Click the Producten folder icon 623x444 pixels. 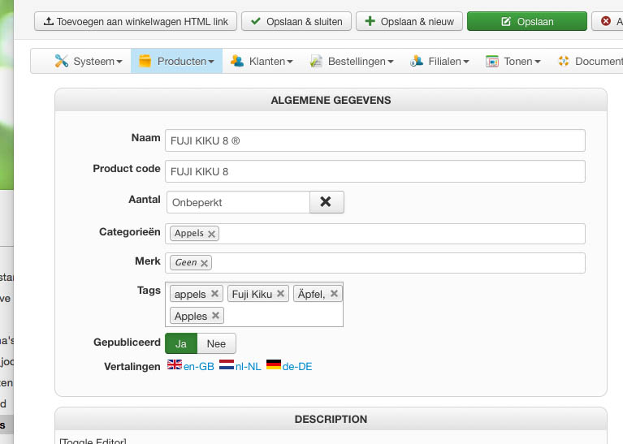tap(145, 61)
